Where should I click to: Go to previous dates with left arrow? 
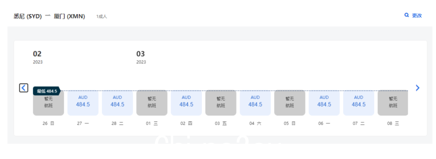[24, 88]
